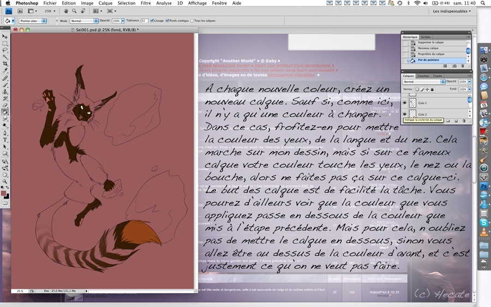Select the Dodge tool
The image size is (491, 307).
point(5,125)
